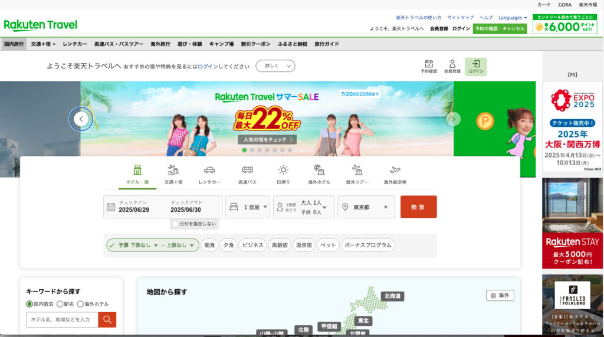Toggle the 高級宿 luxury filter chip
Image resolution: width=604 pixels, height=337 pixels.
coord(280,245)
